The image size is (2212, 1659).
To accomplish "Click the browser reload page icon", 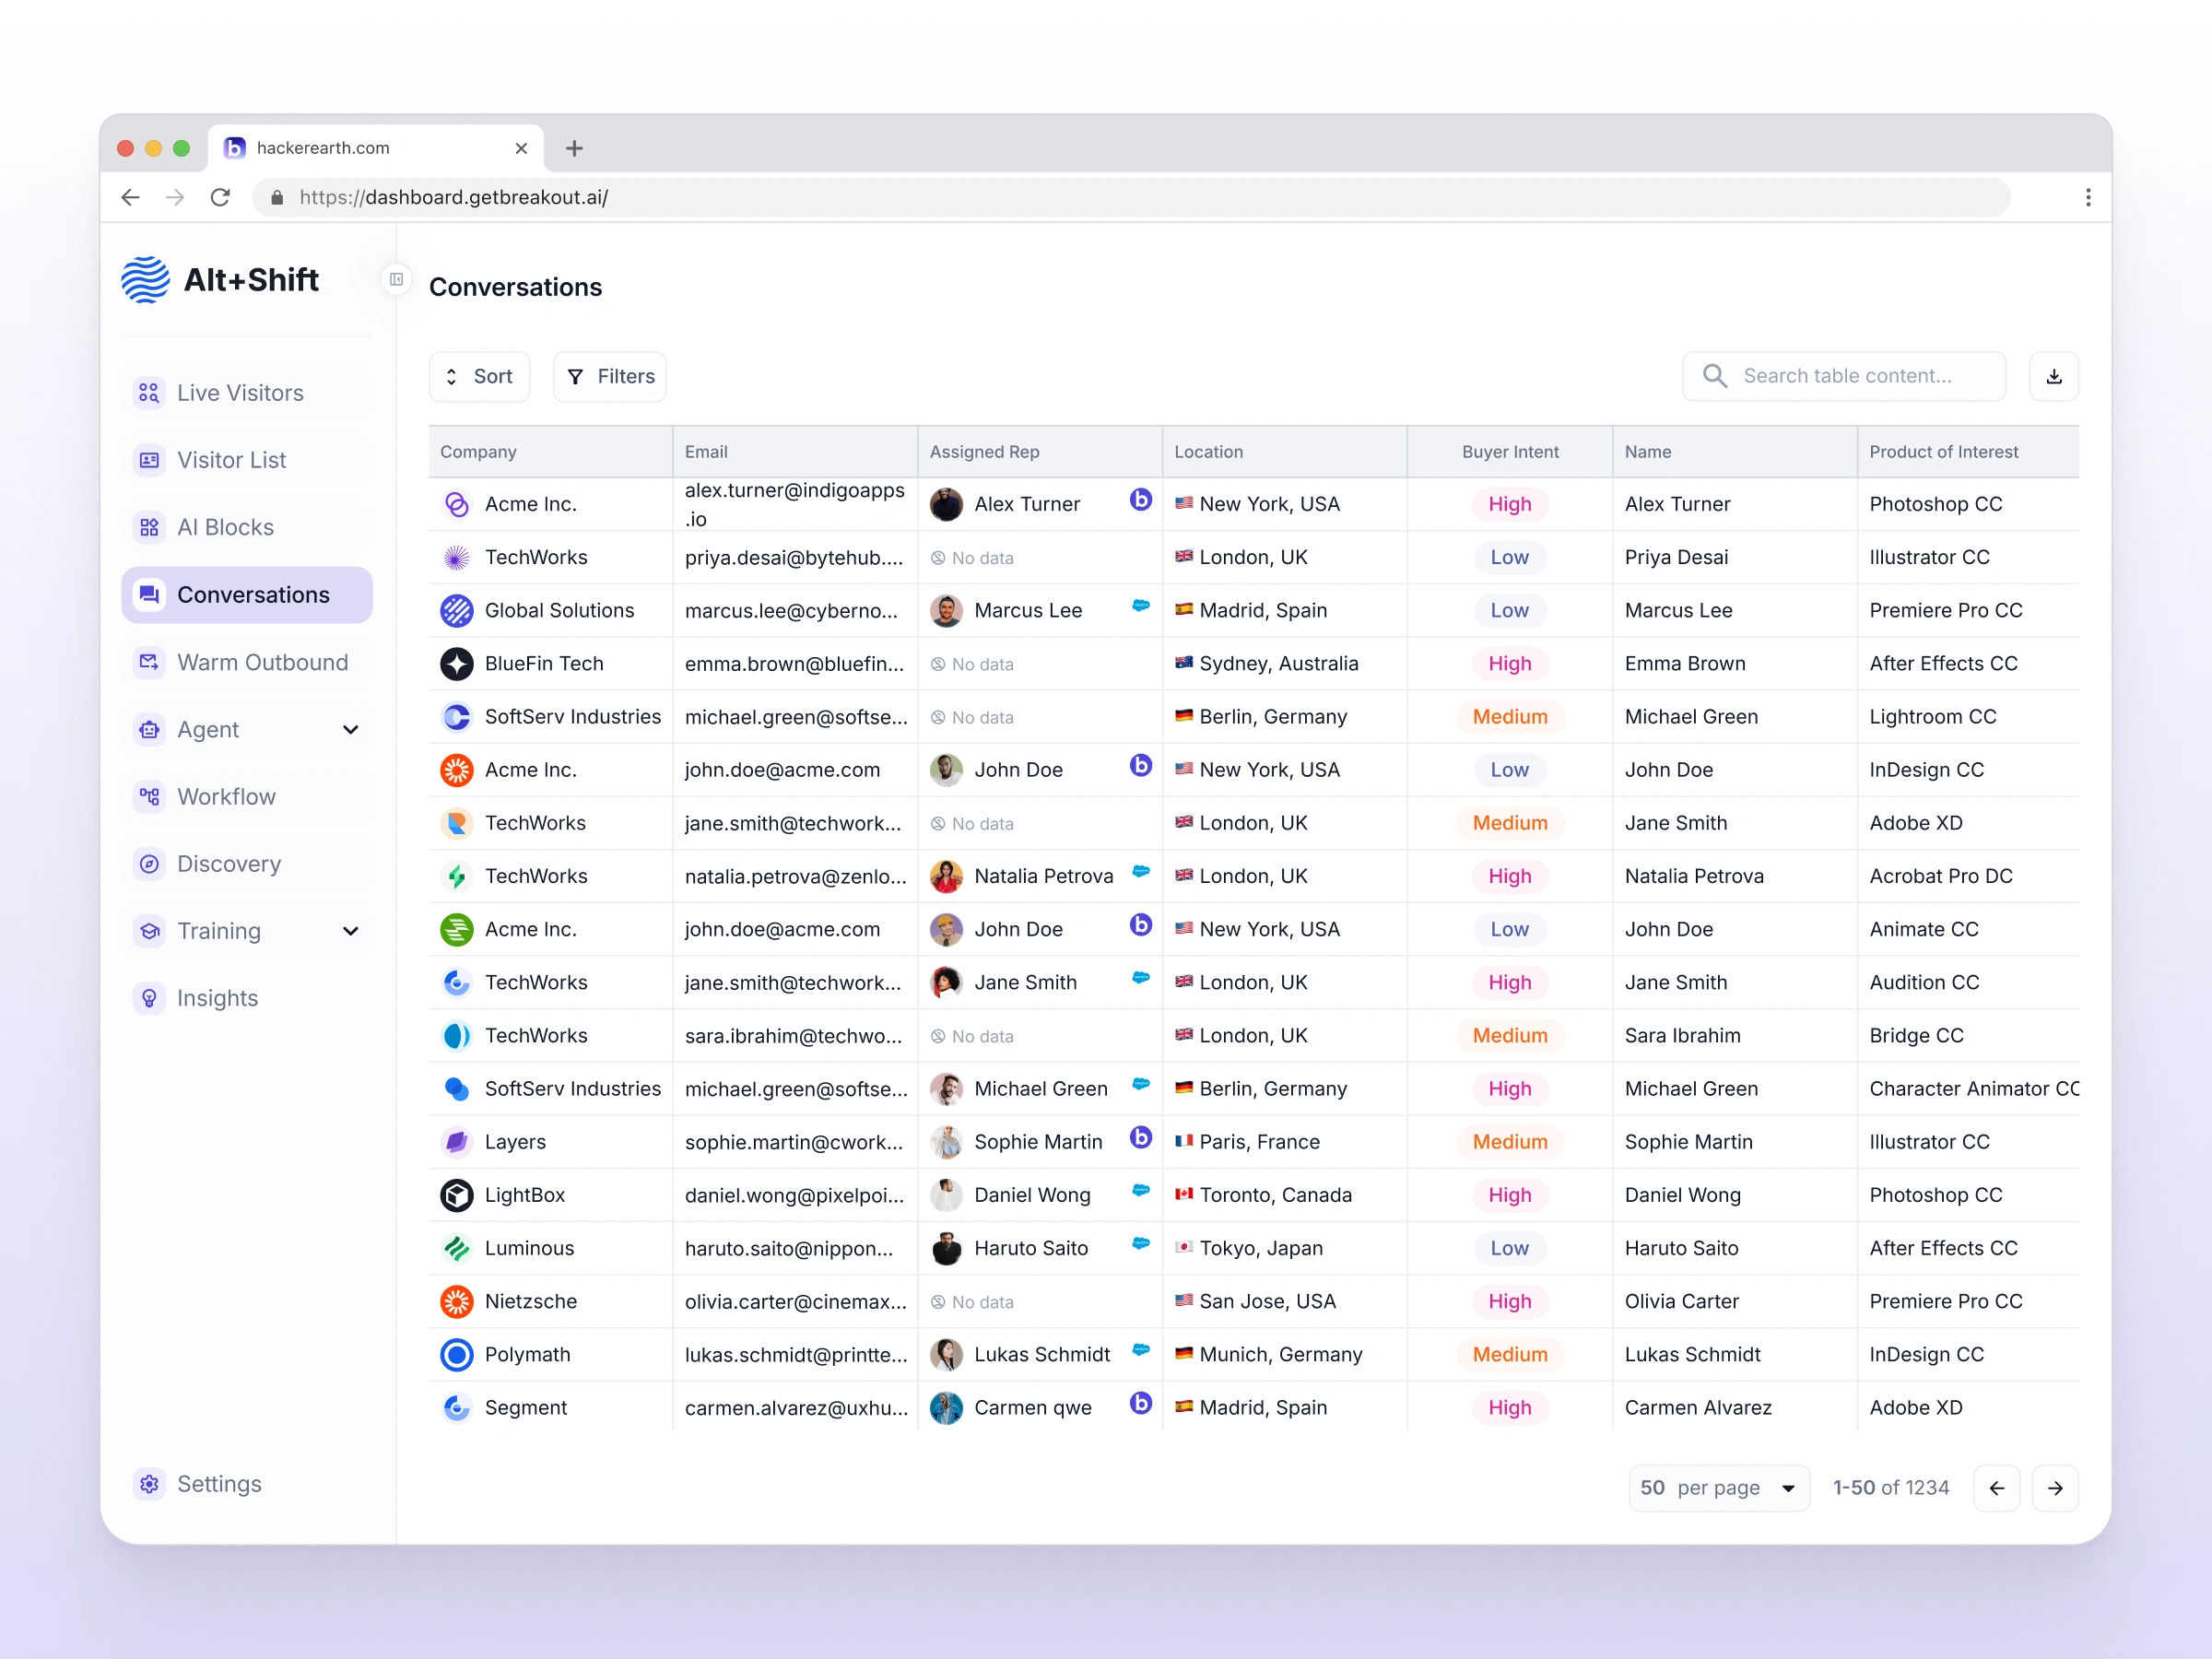I will [220, 197].
